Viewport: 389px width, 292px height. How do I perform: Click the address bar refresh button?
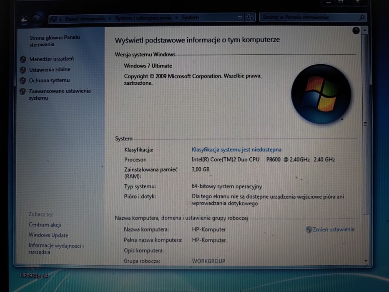click(250, 18)
